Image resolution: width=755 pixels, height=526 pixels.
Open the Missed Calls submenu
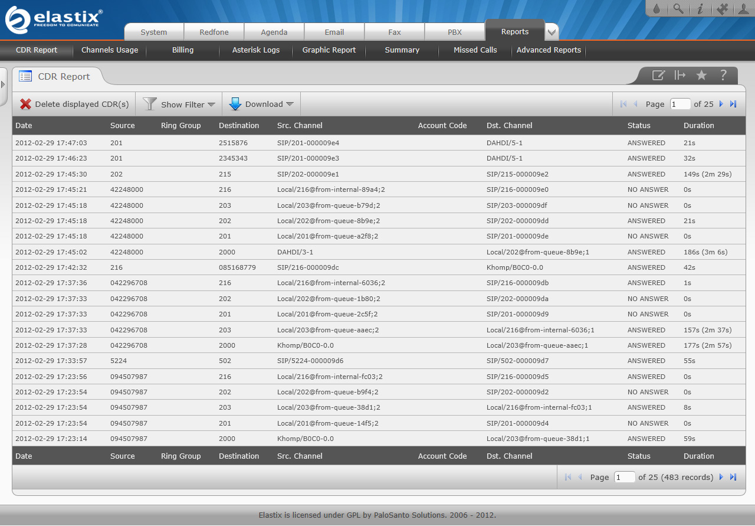475,50
